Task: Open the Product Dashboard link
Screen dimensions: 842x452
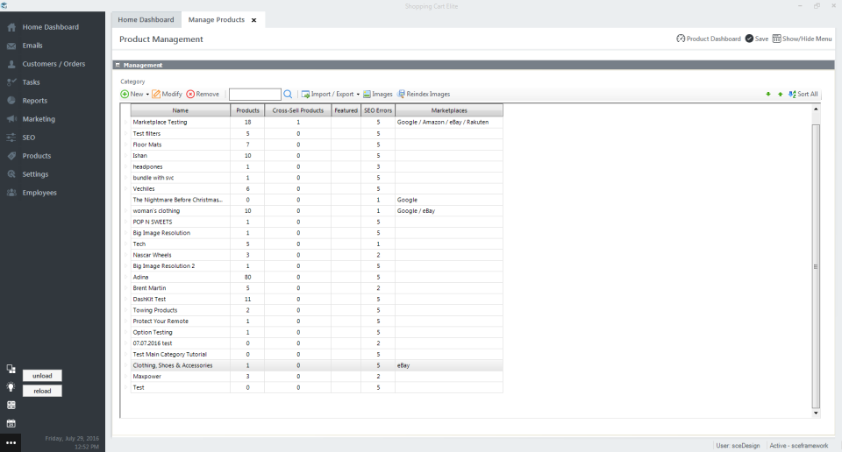Action: point(709,39)
